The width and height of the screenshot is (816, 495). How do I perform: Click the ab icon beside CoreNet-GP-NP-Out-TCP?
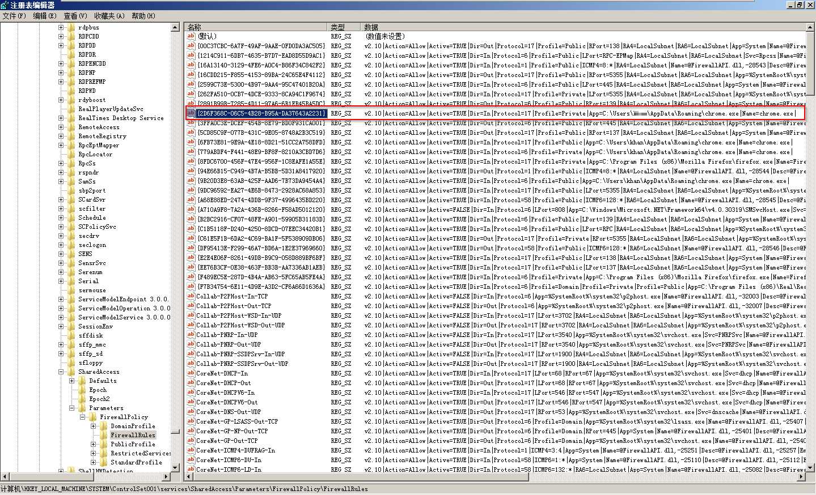click(x=191, y=431)
